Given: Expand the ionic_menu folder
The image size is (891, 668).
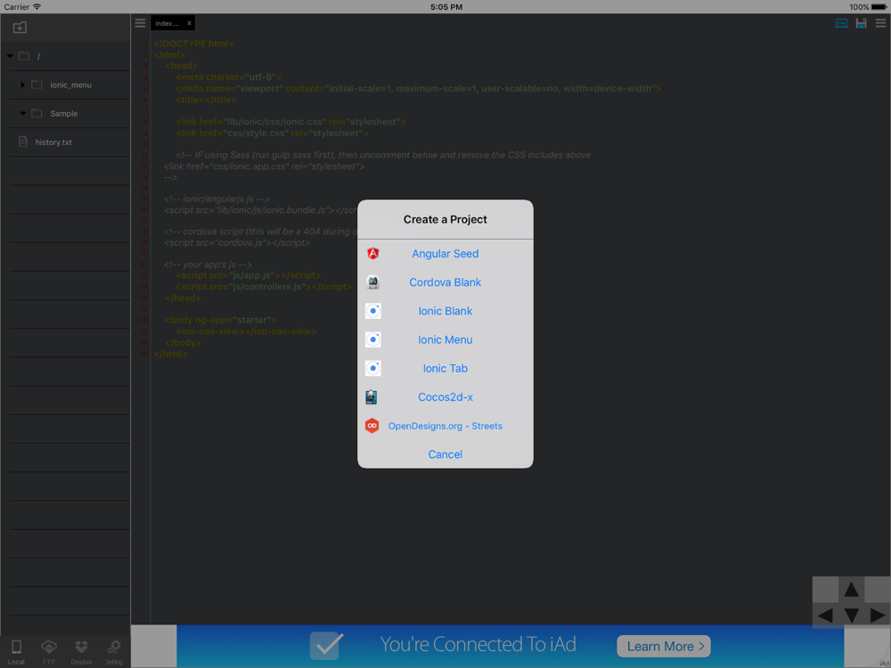Looking at the screenshot, I should click(x=23, y=85).
